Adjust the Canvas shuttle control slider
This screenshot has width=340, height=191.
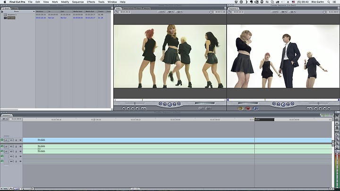tap(318, 103)
